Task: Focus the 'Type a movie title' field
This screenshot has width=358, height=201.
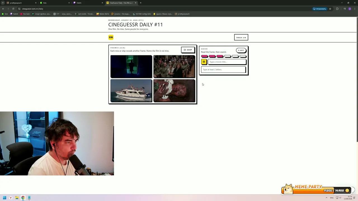Action: (227, 62)
